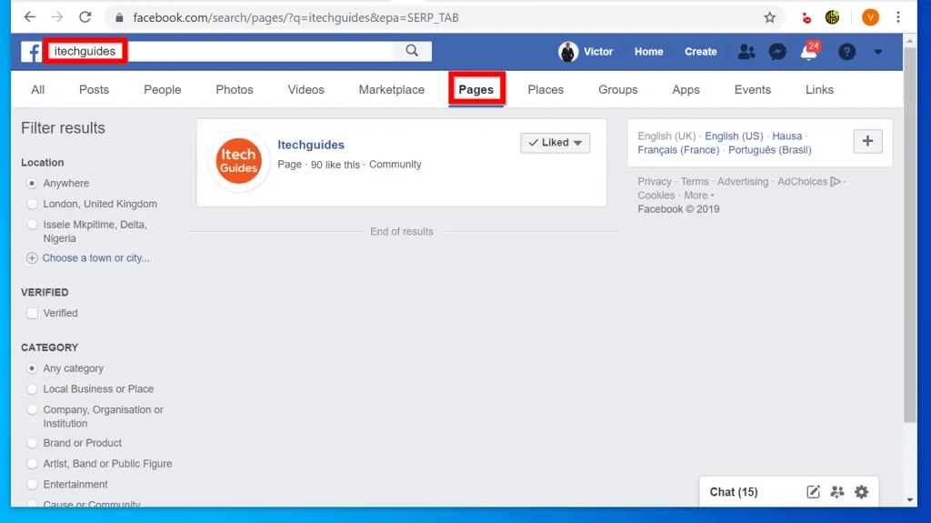Switch to the Apps tab

coord(686,90)
